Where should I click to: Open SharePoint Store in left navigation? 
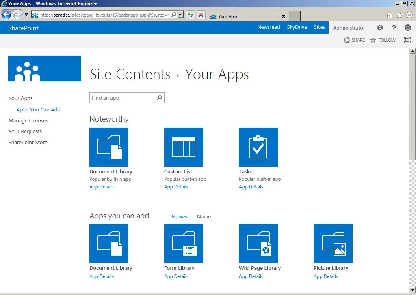click(x=28, y=142)
